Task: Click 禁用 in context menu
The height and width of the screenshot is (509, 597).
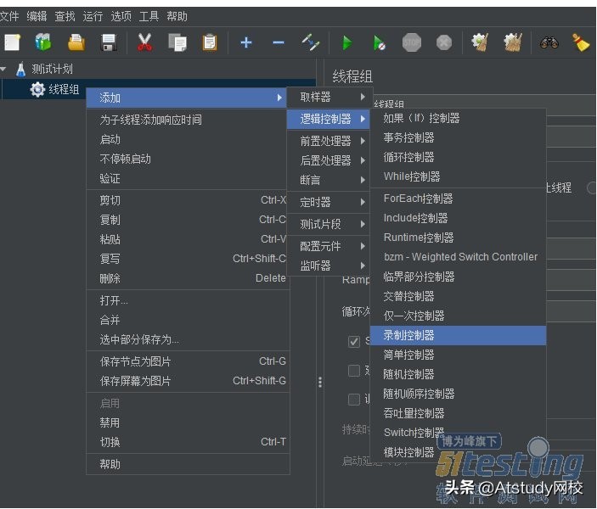Action: click(187, 422)
